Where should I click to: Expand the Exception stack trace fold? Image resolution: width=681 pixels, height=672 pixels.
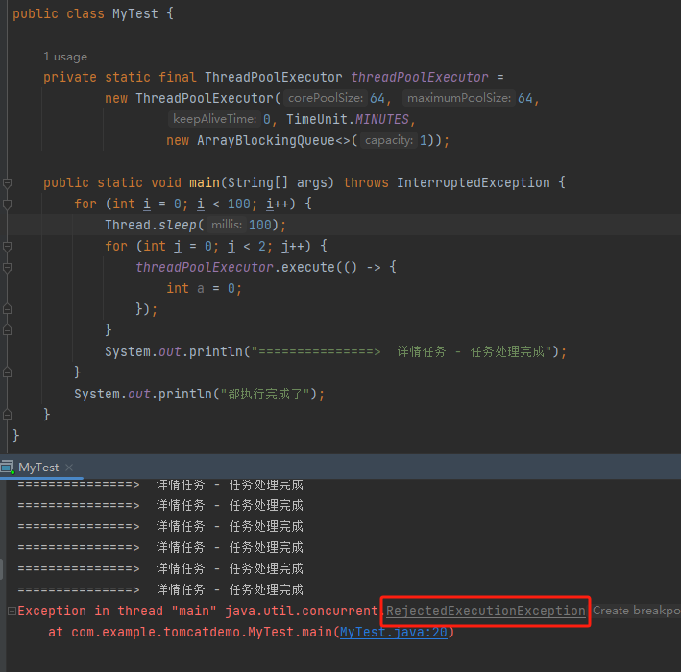(12, 612)
